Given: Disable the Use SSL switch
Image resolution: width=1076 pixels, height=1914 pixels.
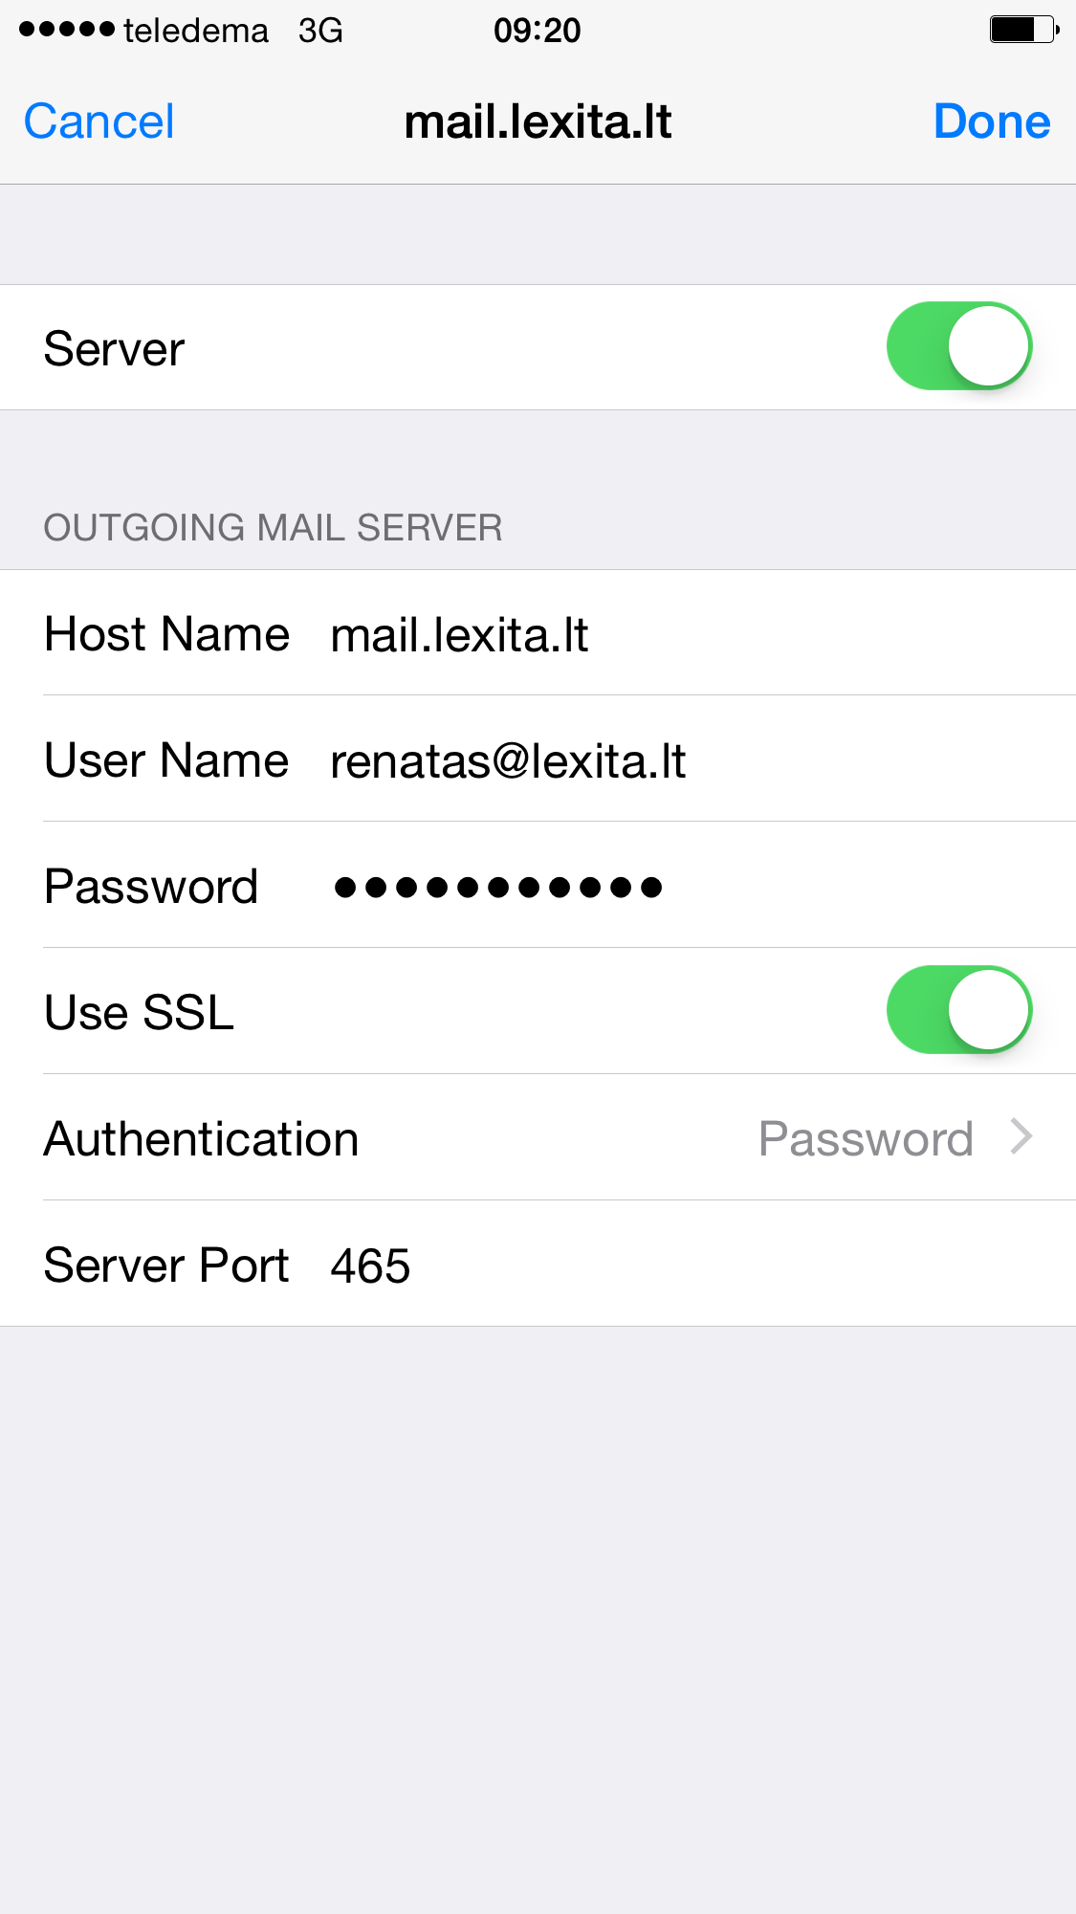Looking at the screenshot, I should coord(959,1010).
